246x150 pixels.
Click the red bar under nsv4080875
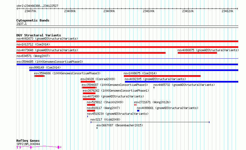click(197, 53)
